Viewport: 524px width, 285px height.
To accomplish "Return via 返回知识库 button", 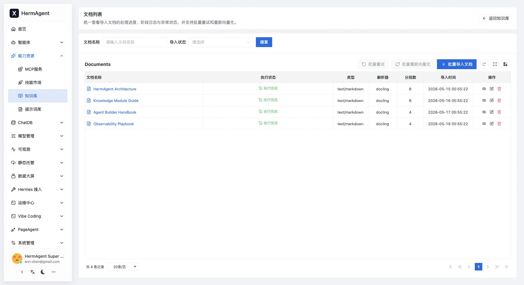I will click(495, 18).
